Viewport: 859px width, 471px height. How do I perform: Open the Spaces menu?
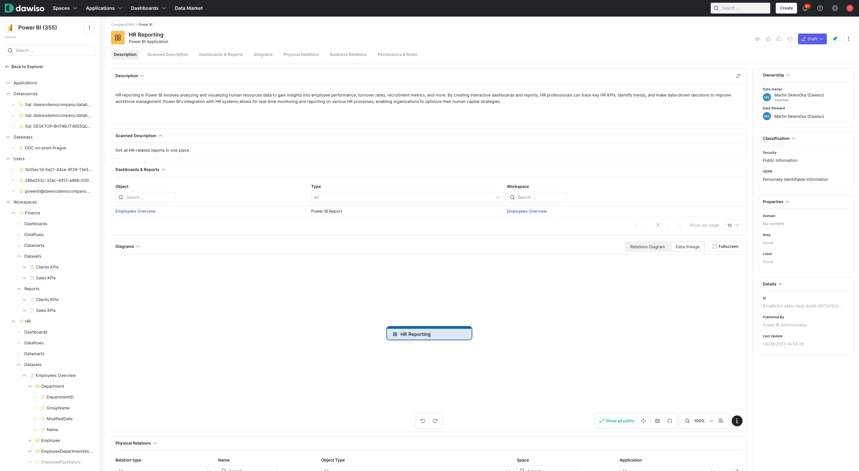(x=65, y=8)
